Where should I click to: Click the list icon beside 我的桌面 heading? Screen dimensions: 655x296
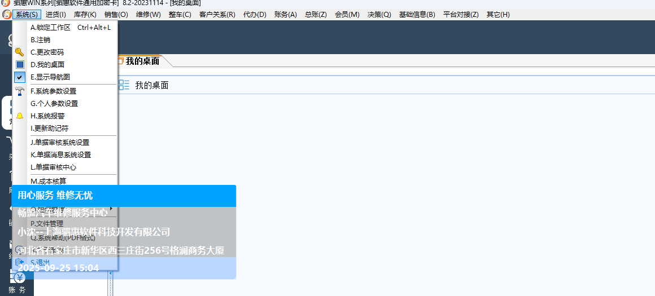(x=124, y=85)
